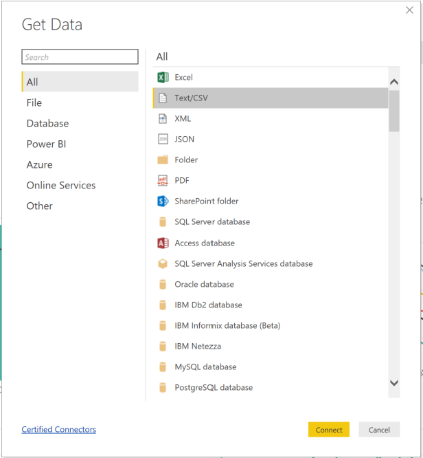Select the PDF list entry

(271, 180)
